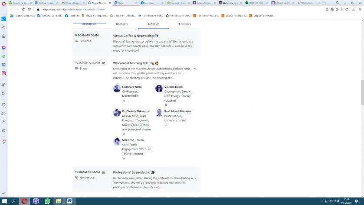The width and height of the screenshot is (364, 205).
Task: Open the Scopus - авторы bookmark
Action: pos(234,16)
